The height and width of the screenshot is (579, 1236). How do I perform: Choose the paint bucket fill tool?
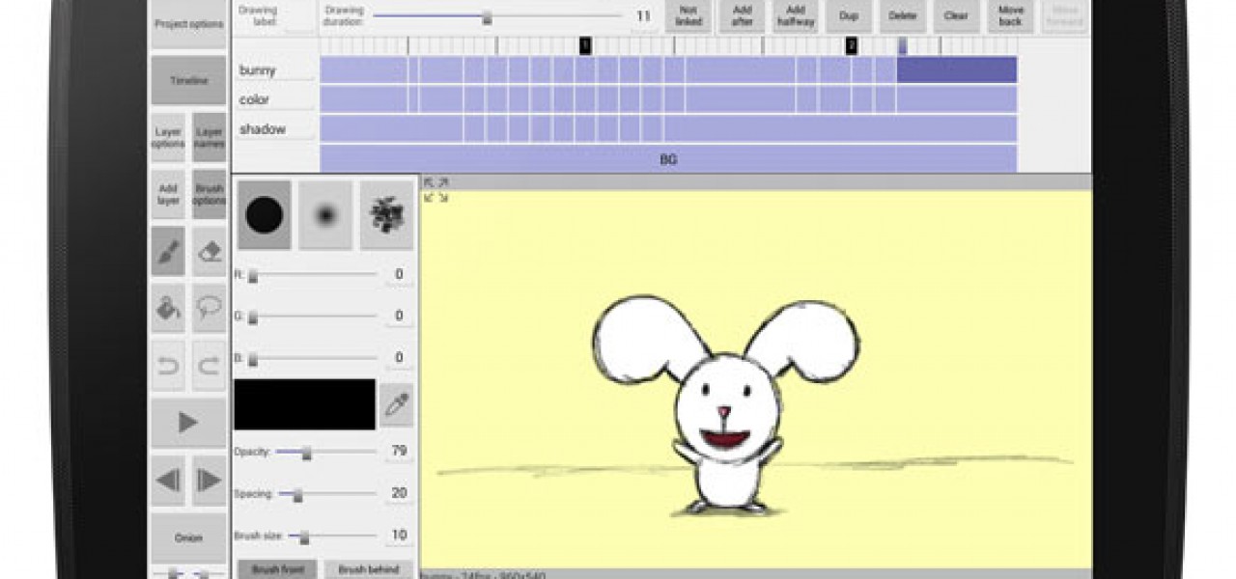pos(168,308)
